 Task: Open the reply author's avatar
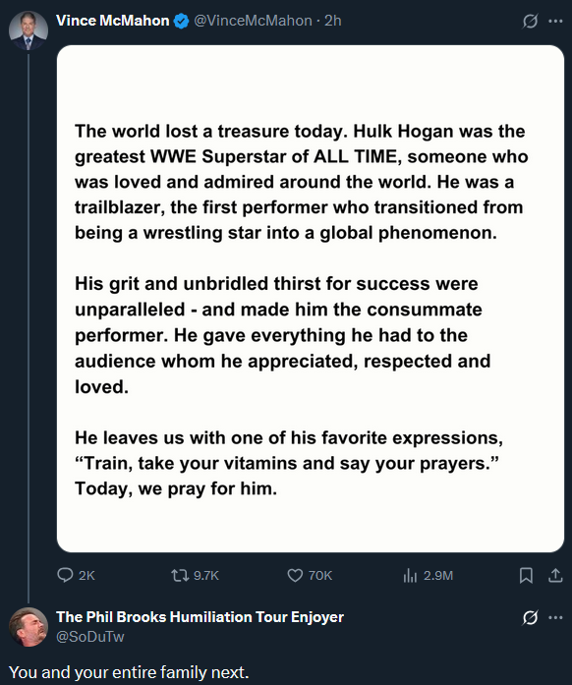point(29,627)
